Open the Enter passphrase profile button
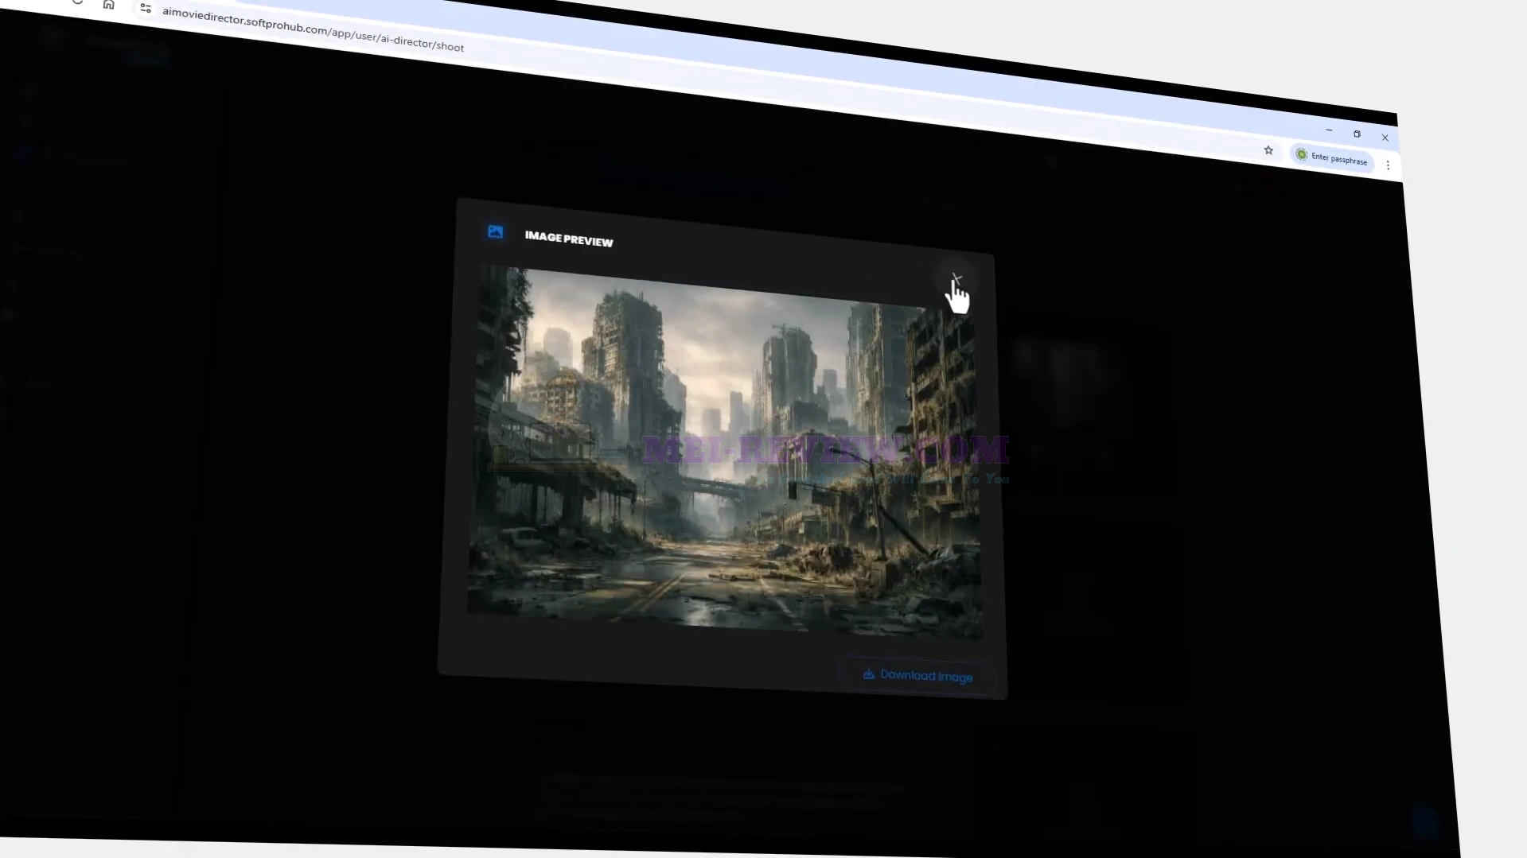This screenshot has width=1527, height=858. point(1331,157)
